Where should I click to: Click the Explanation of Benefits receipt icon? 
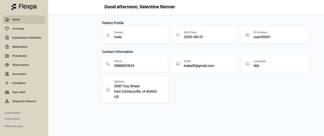tap(7, 38)
